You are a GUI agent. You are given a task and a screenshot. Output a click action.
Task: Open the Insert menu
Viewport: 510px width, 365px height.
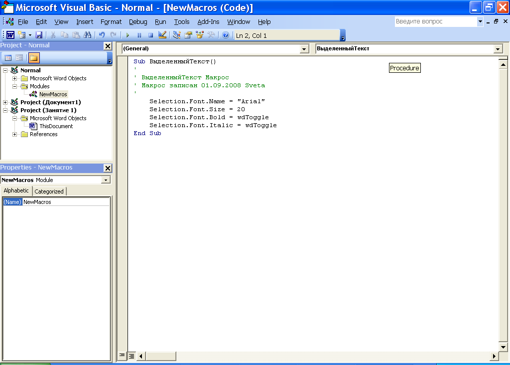coord(85,21)
